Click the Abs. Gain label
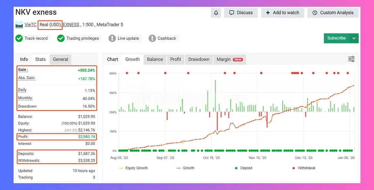The width and height of the screenshot is (374, 190). (27, 78)
